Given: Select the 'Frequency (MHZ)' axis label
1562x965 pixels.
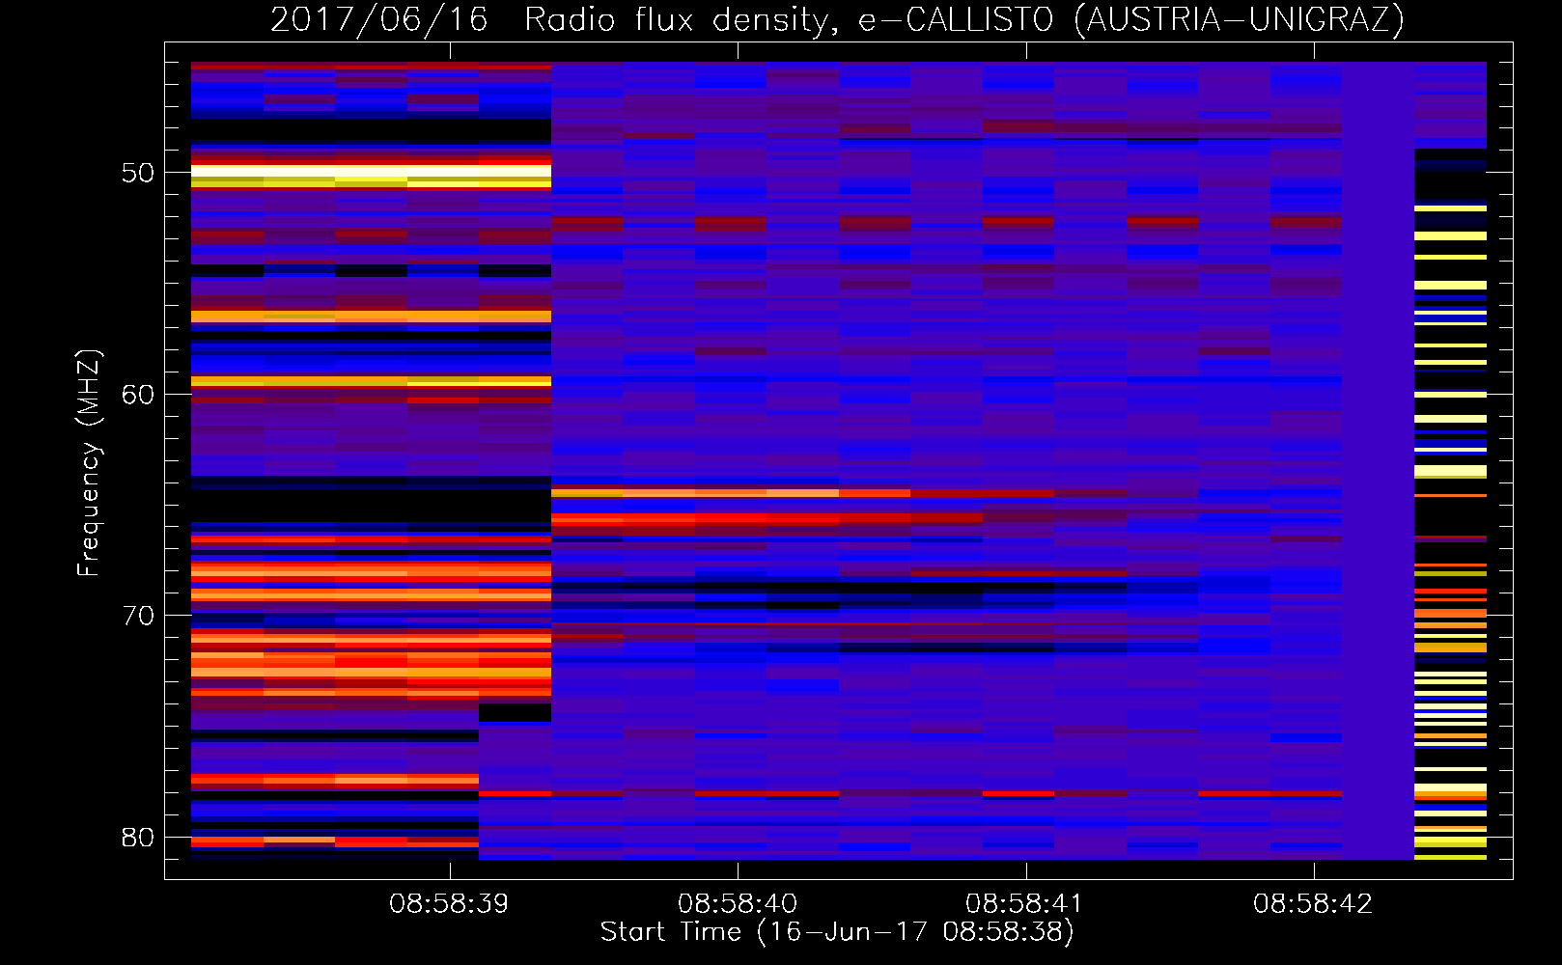Looking at the screenshot, I should click(x=89, y=462).
